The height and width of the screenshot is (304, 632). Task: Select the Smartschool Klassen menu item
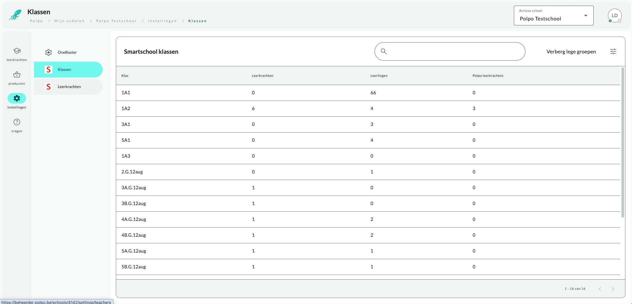pos(68,70)
